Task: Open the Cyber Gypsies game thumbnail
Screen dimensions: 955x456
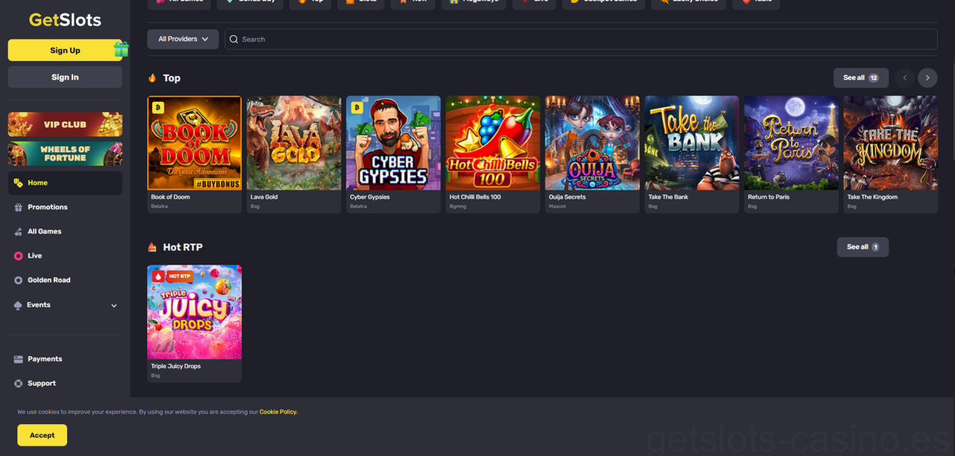Action: (x=393, y=142)
